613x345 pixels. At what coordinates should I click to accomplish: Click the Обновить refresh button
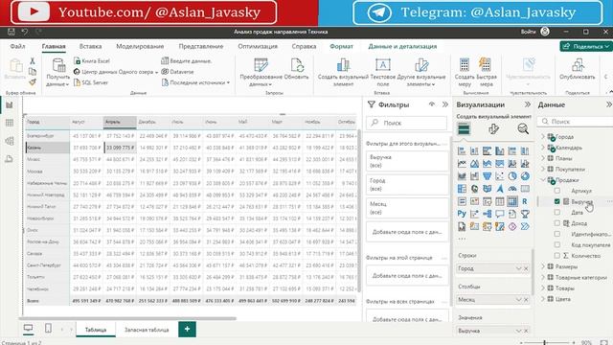296,69
